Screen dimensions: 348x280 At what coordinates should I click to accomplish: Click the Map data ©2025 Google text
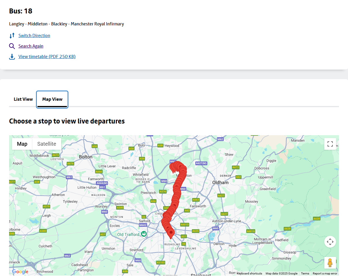(x=281, y=273)
